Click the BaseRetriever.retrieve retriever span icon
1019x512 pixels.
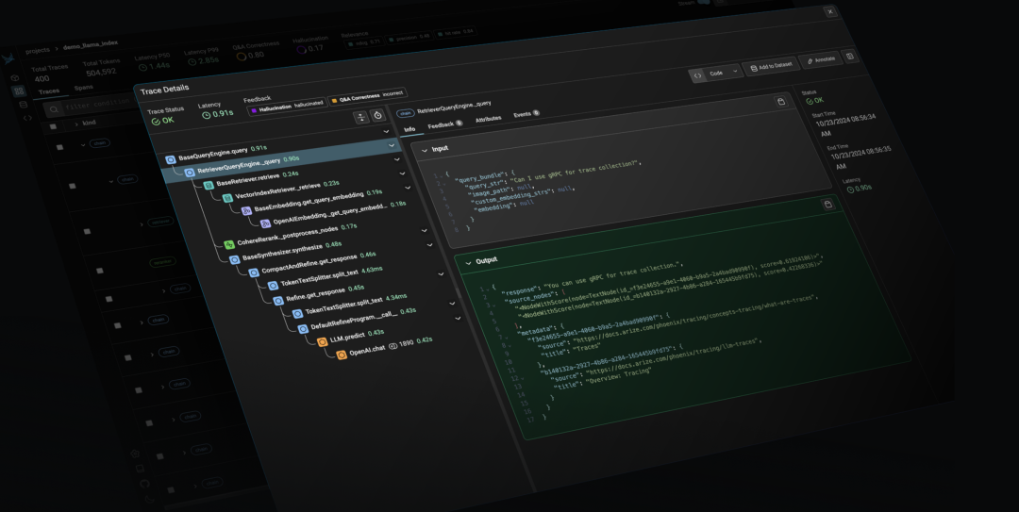[209, 185]
